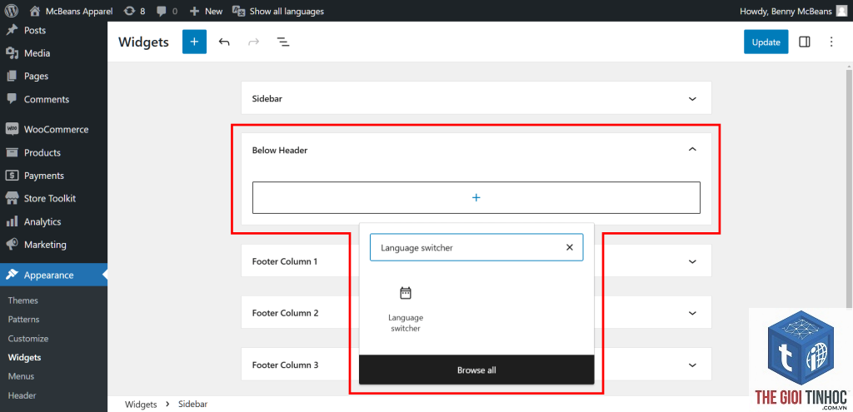Select the Language switcher block
The image size is (853, 412).
(406, 309)
